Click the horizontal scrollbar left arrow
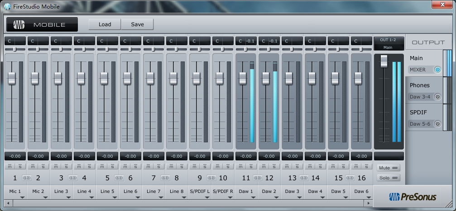The height and width of the screenshot is (211, 456). pos(8,203)
